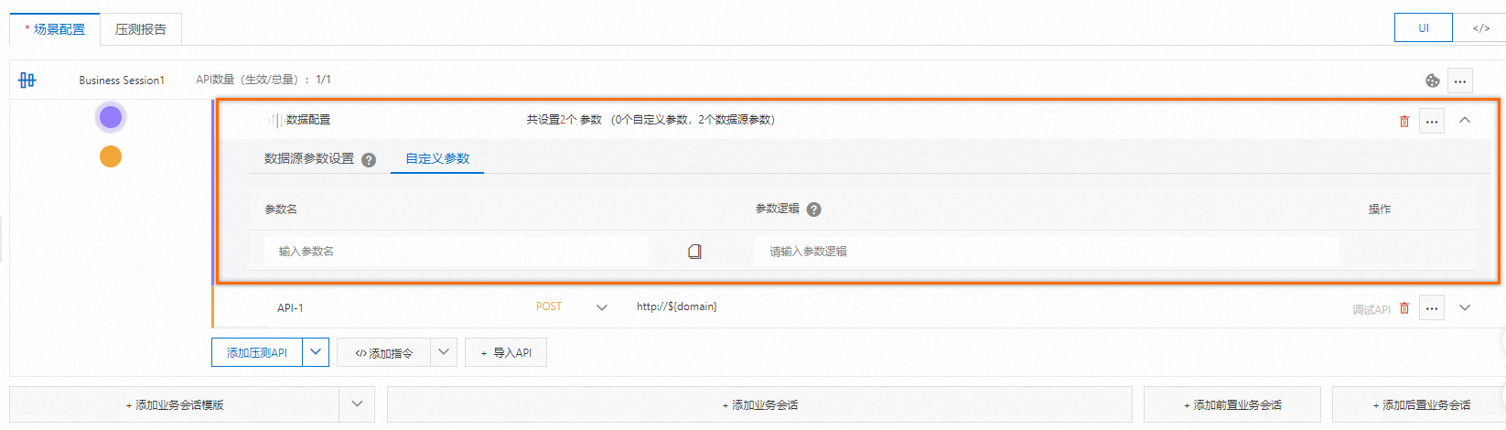Focus the 请输入参数逻辑 input field
Viewport: 1506px width, 430px height.
click(x=1047, y=252)
